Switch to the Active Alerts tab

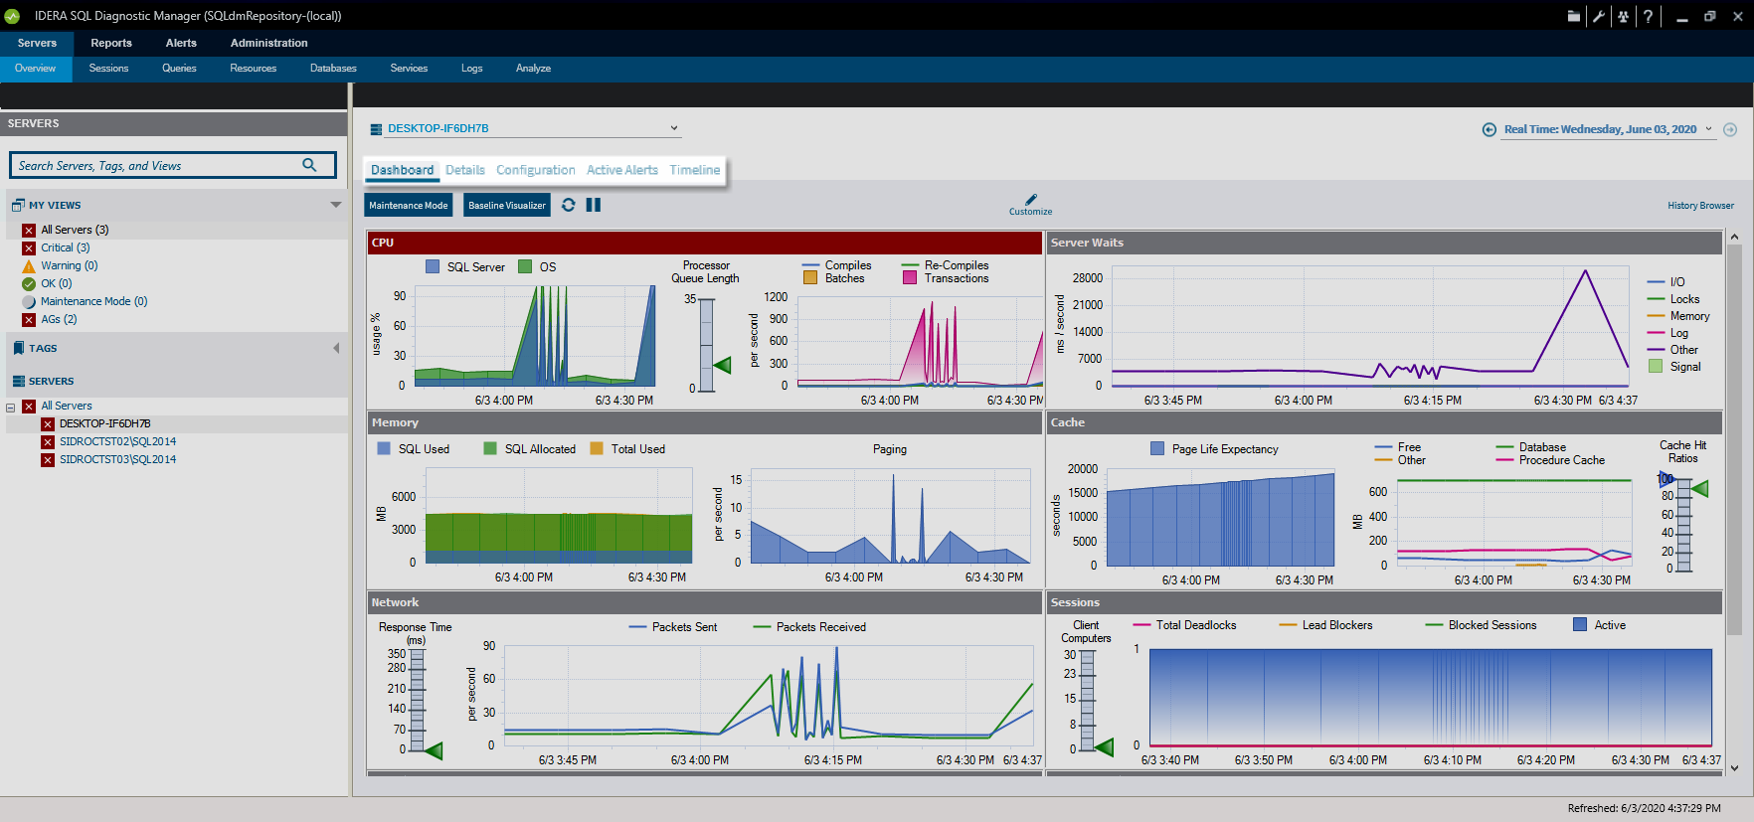pos(621,170)
